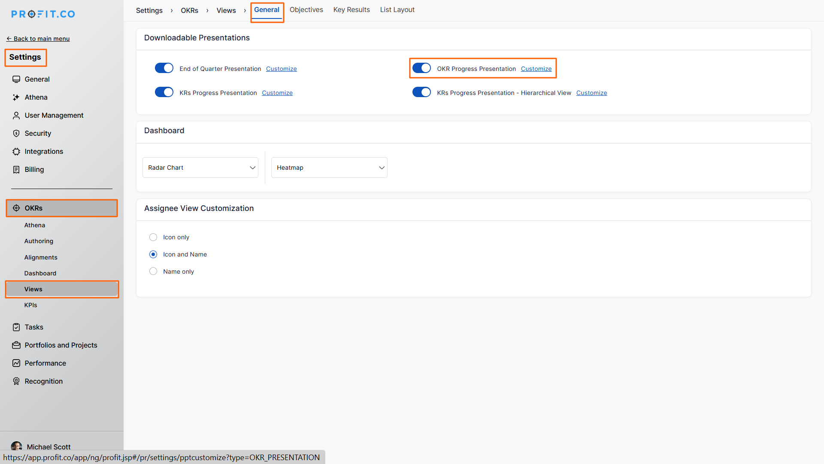Click the Athena sparkle icon in sidebar
The height and width of the screenshot is (464, 824).
point(16,98)
